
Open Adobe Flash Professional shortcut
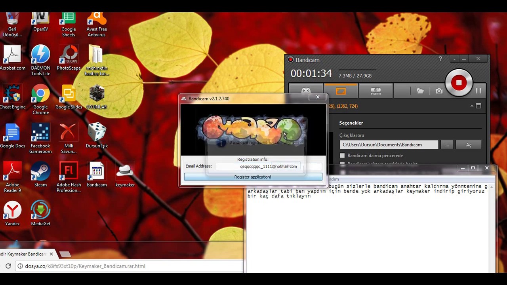click(69, 177)
